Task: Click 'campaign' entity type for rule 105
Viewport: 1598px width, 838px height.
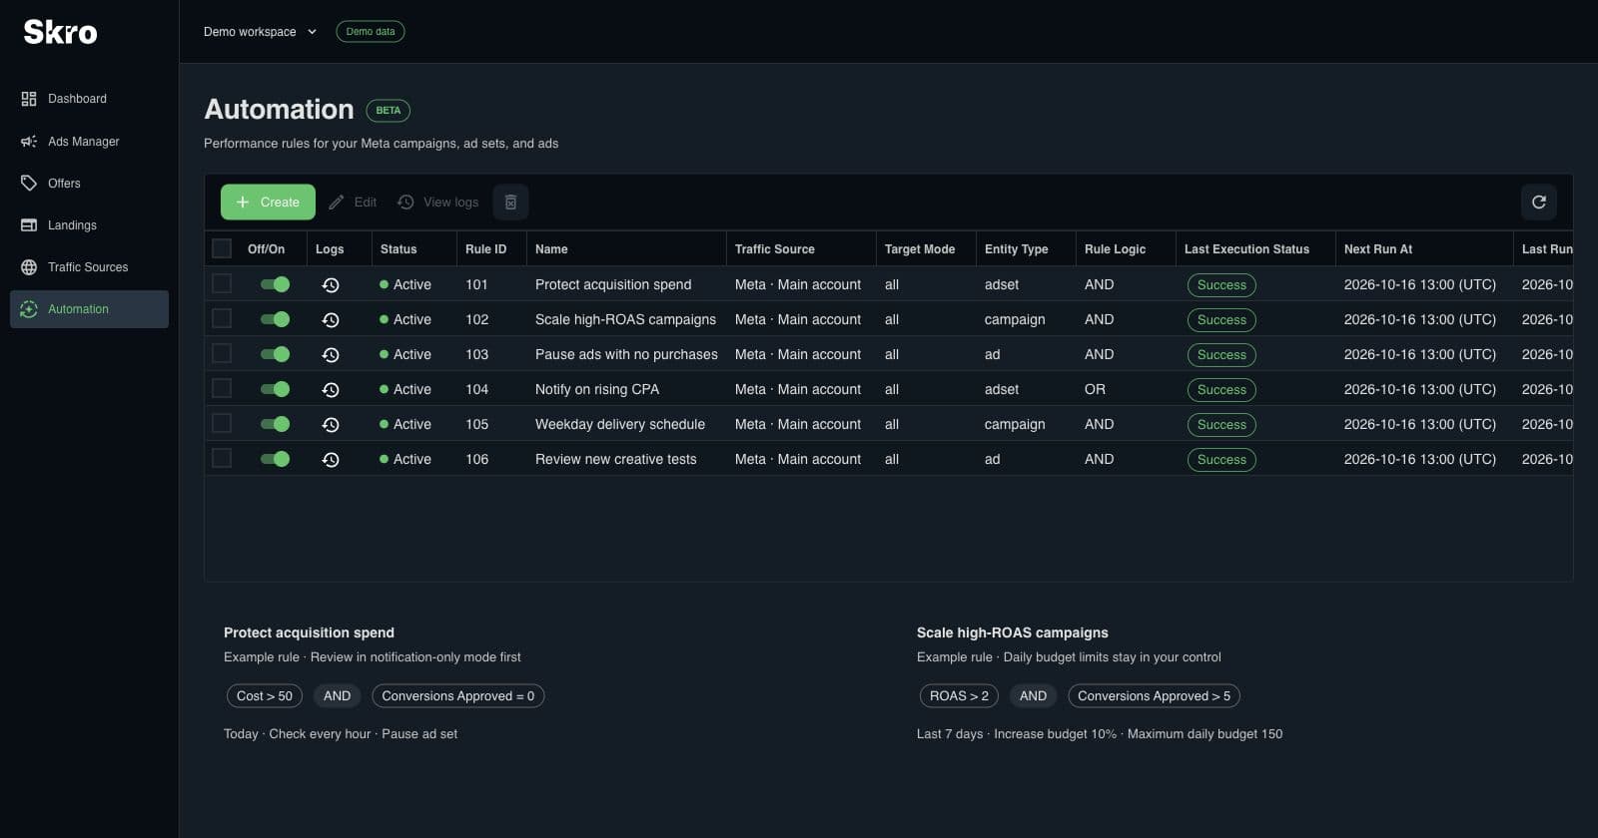Action: (x=1015, y=424)
